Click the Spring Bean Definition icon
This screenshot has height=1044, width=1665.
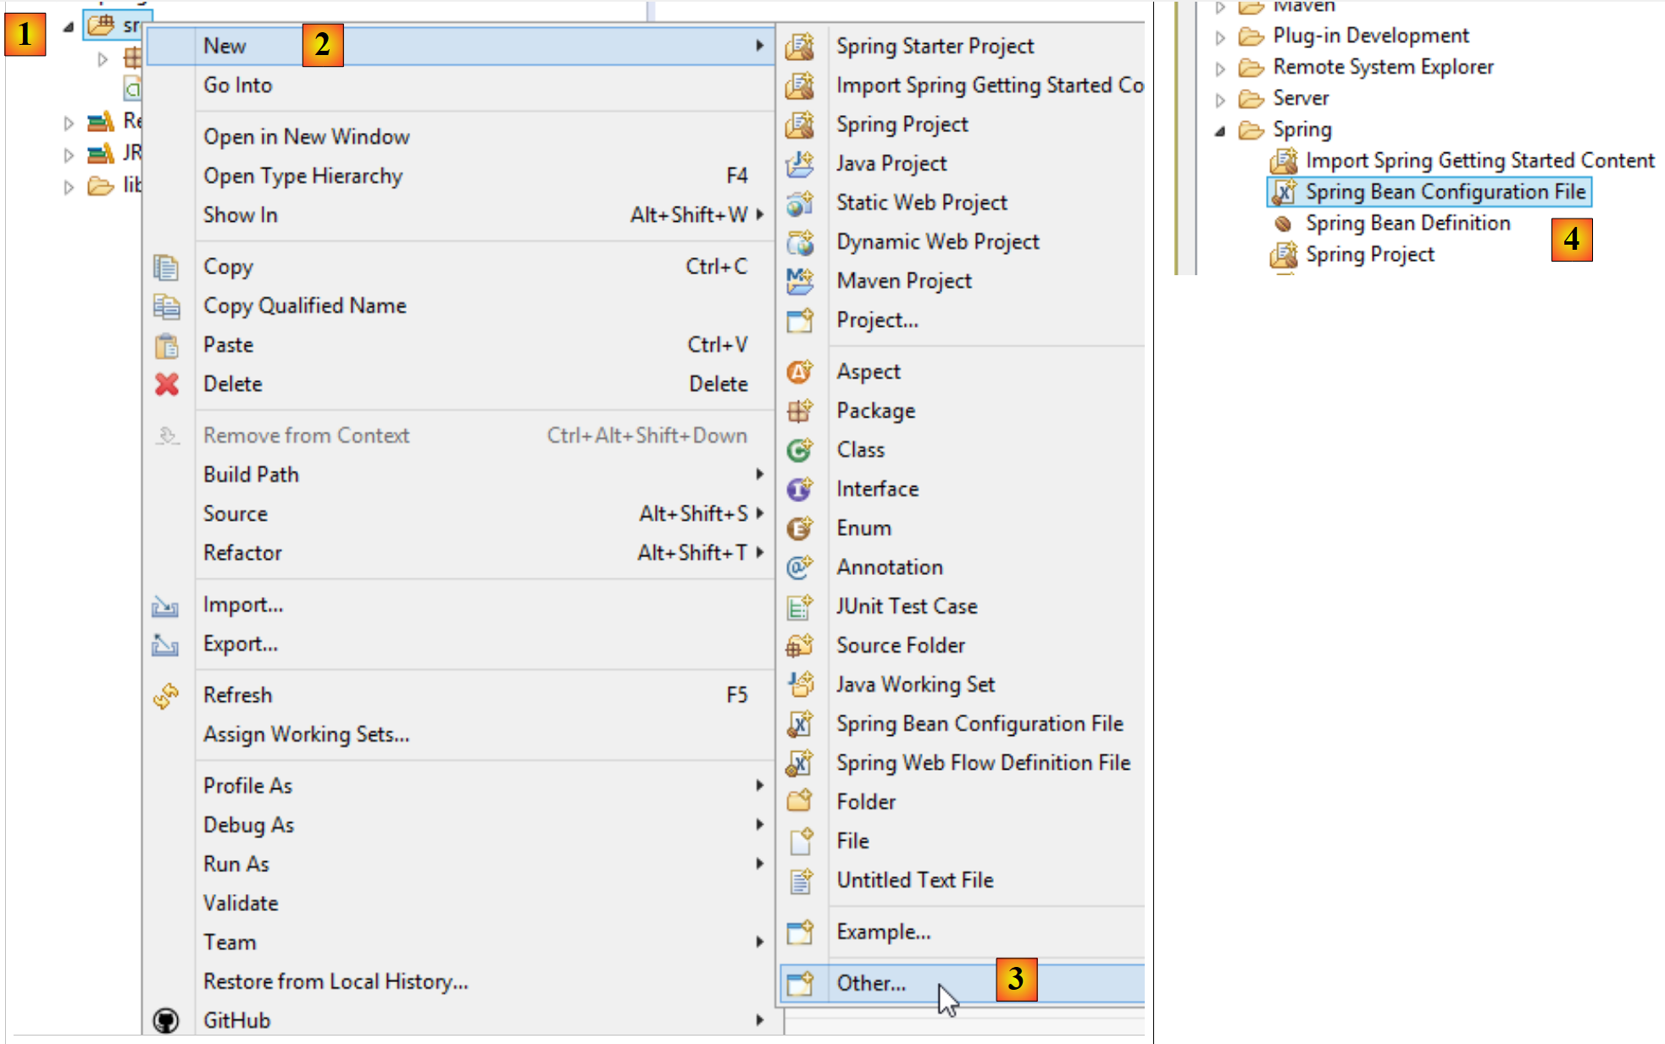[x=1283, y=224]
